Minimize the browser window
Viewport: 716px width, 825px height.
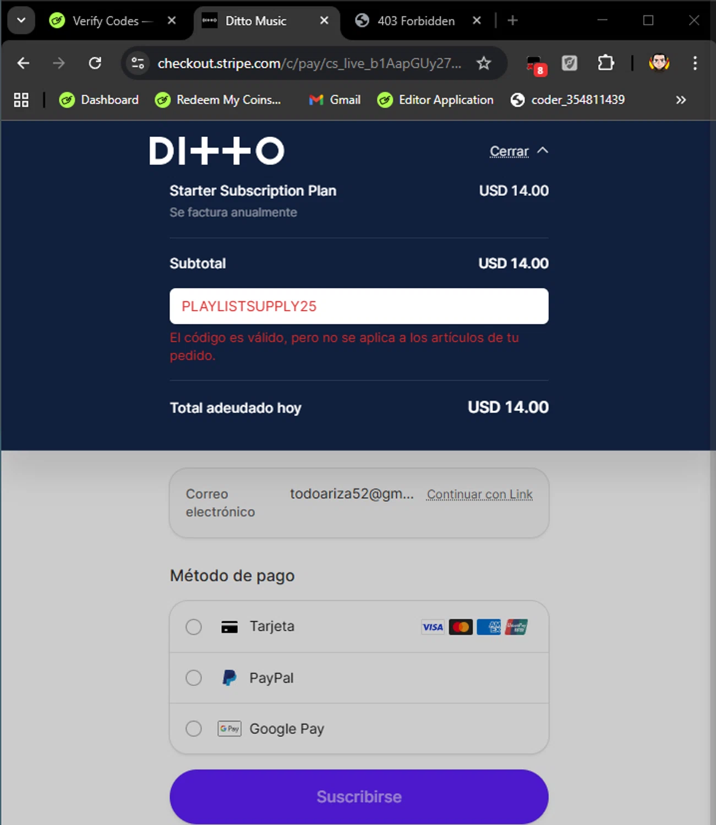pyautogui.click(x=603, y=20)
